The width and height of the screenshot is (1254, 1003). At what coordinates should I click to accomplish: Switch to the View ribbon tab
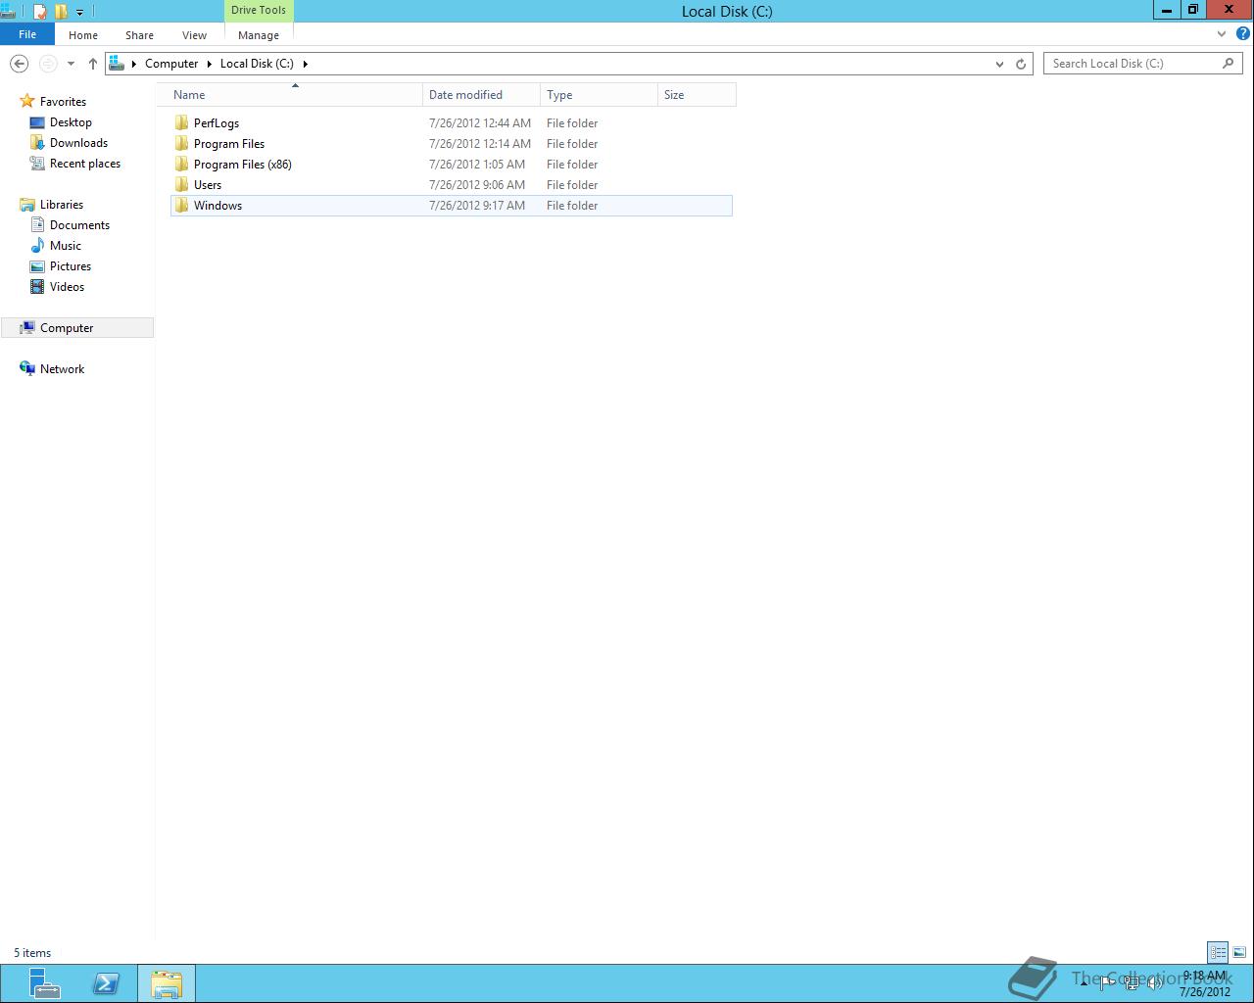[x=194, y=35]
